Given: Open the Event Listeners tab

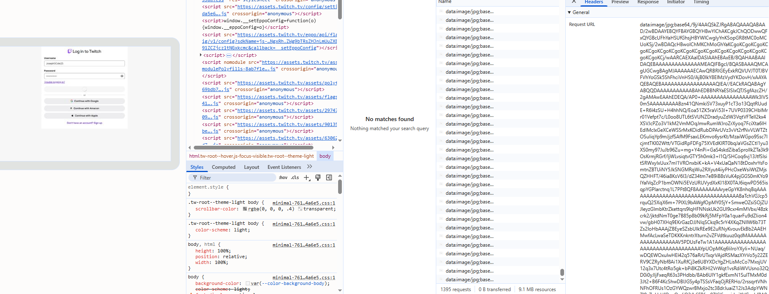Looking at the screenshot, I should pyautogui.click(x=284, y=167).
